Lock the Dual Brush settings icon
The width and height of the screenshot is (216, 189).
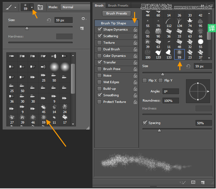[x=135, y=50]
